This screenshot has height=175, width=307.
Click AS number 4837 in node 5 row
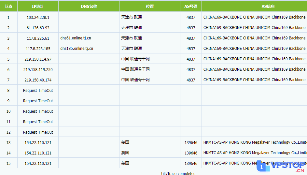191,59
